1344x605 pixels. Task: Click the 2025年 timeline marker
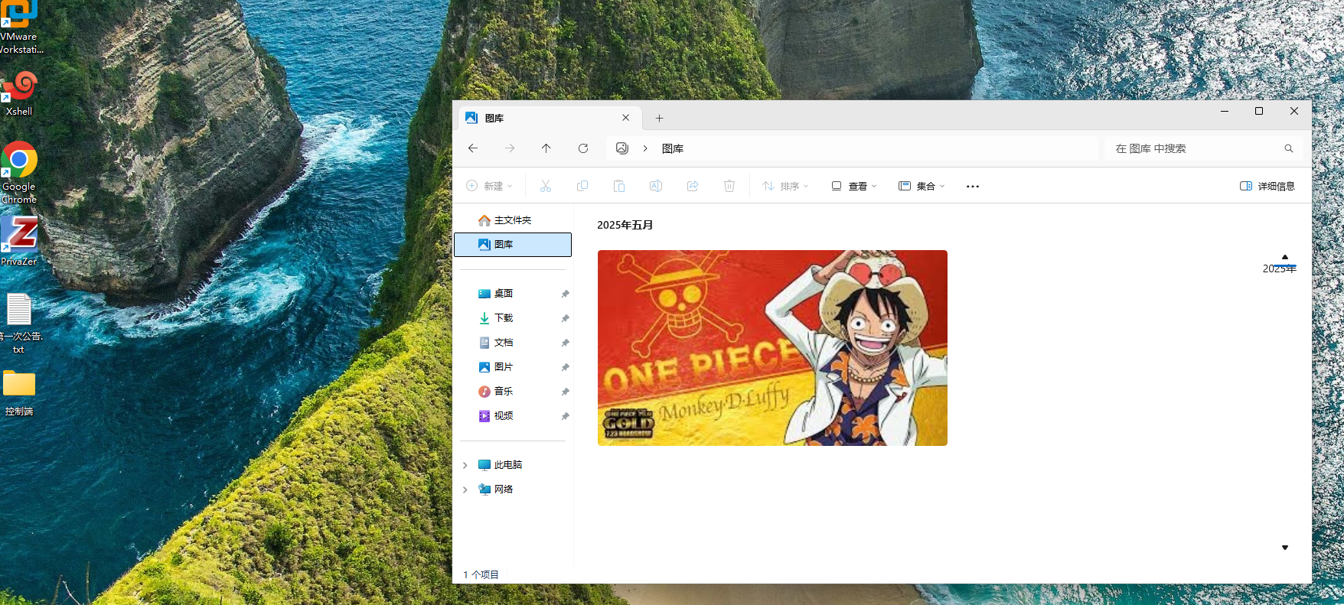[1279, 268]
